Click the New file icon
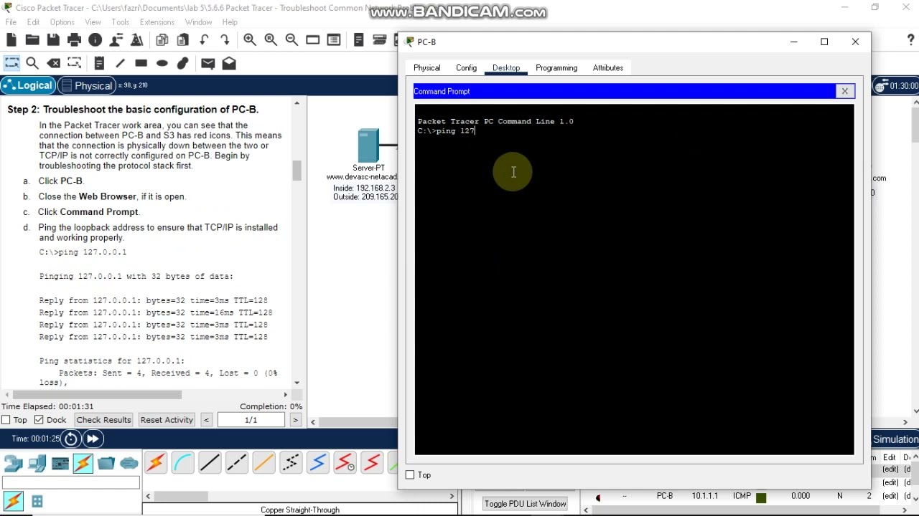The width and height of the screenshot is (919, 516). pyautogui.click(x=11, y=40)
